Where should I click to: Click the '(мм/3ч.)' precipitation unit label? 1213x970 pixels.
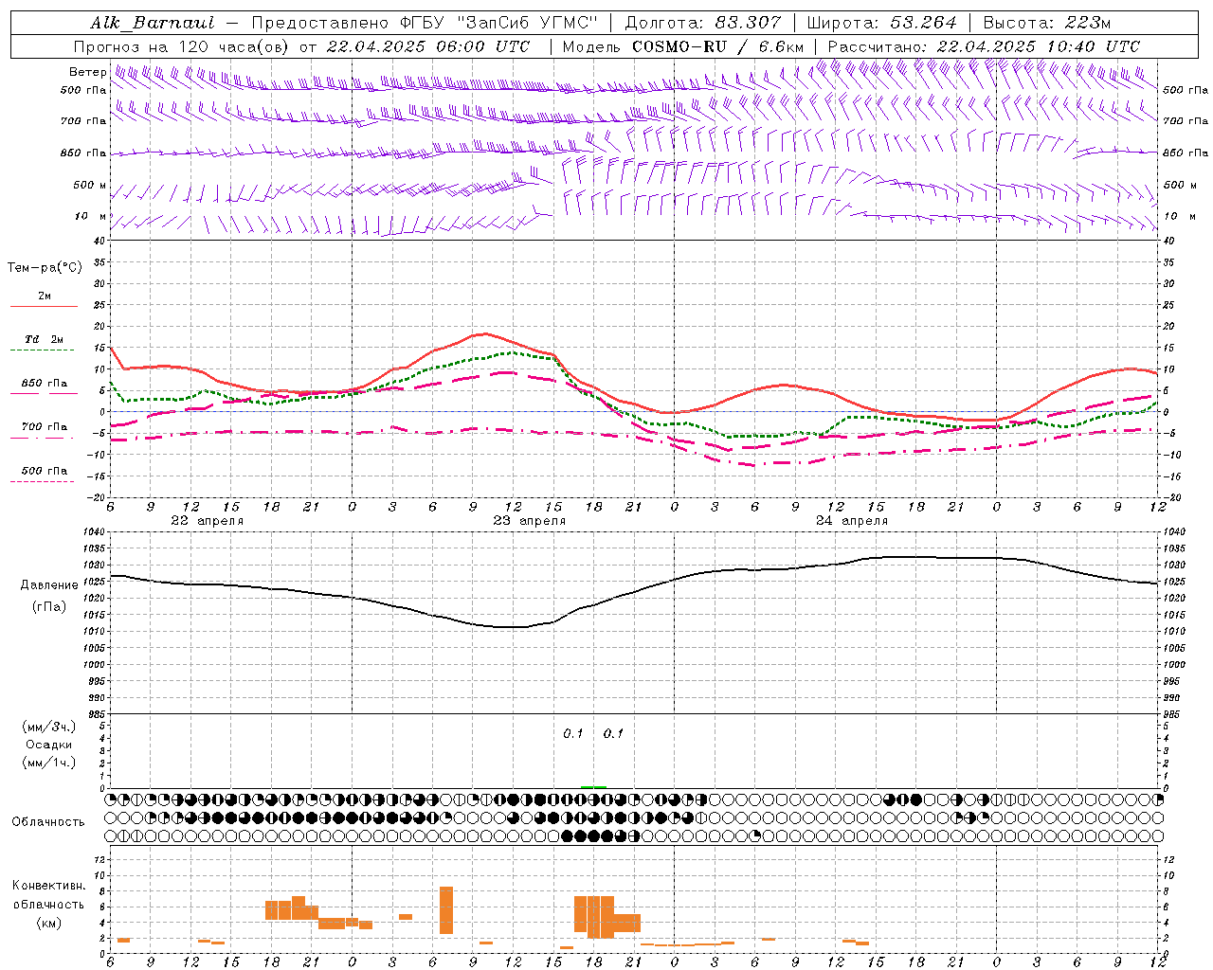point(49,727)
